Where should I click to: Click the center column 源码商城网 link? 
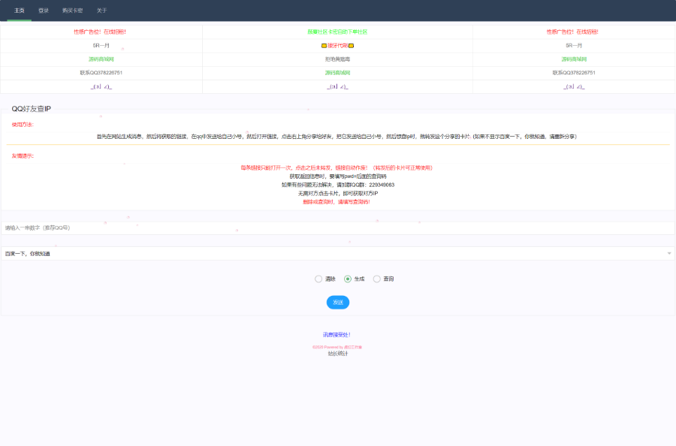coord(337,73)
